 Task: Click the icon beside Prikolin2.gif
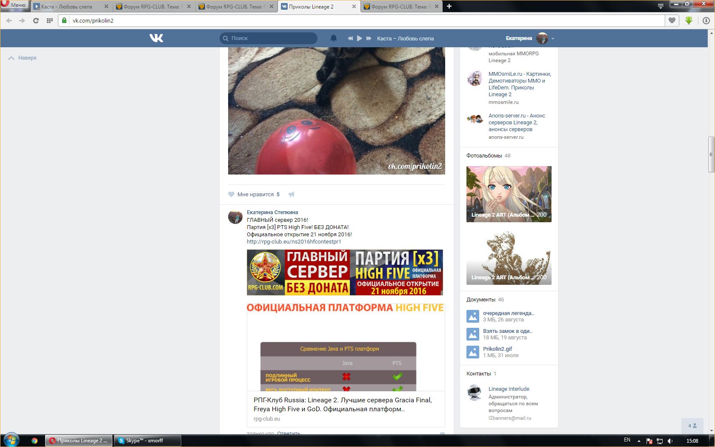[473, 352]
